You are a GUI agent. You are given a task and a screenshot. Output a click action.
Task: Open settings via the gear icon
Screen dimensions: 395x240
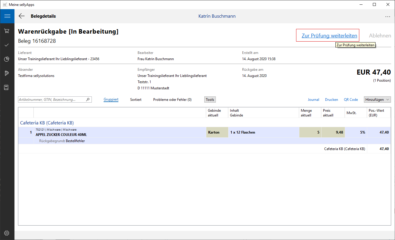click(7, 233)
